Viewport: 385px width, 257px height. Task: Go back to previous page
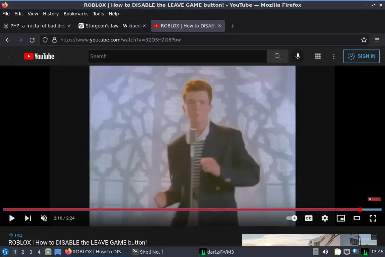click(8, 40)
